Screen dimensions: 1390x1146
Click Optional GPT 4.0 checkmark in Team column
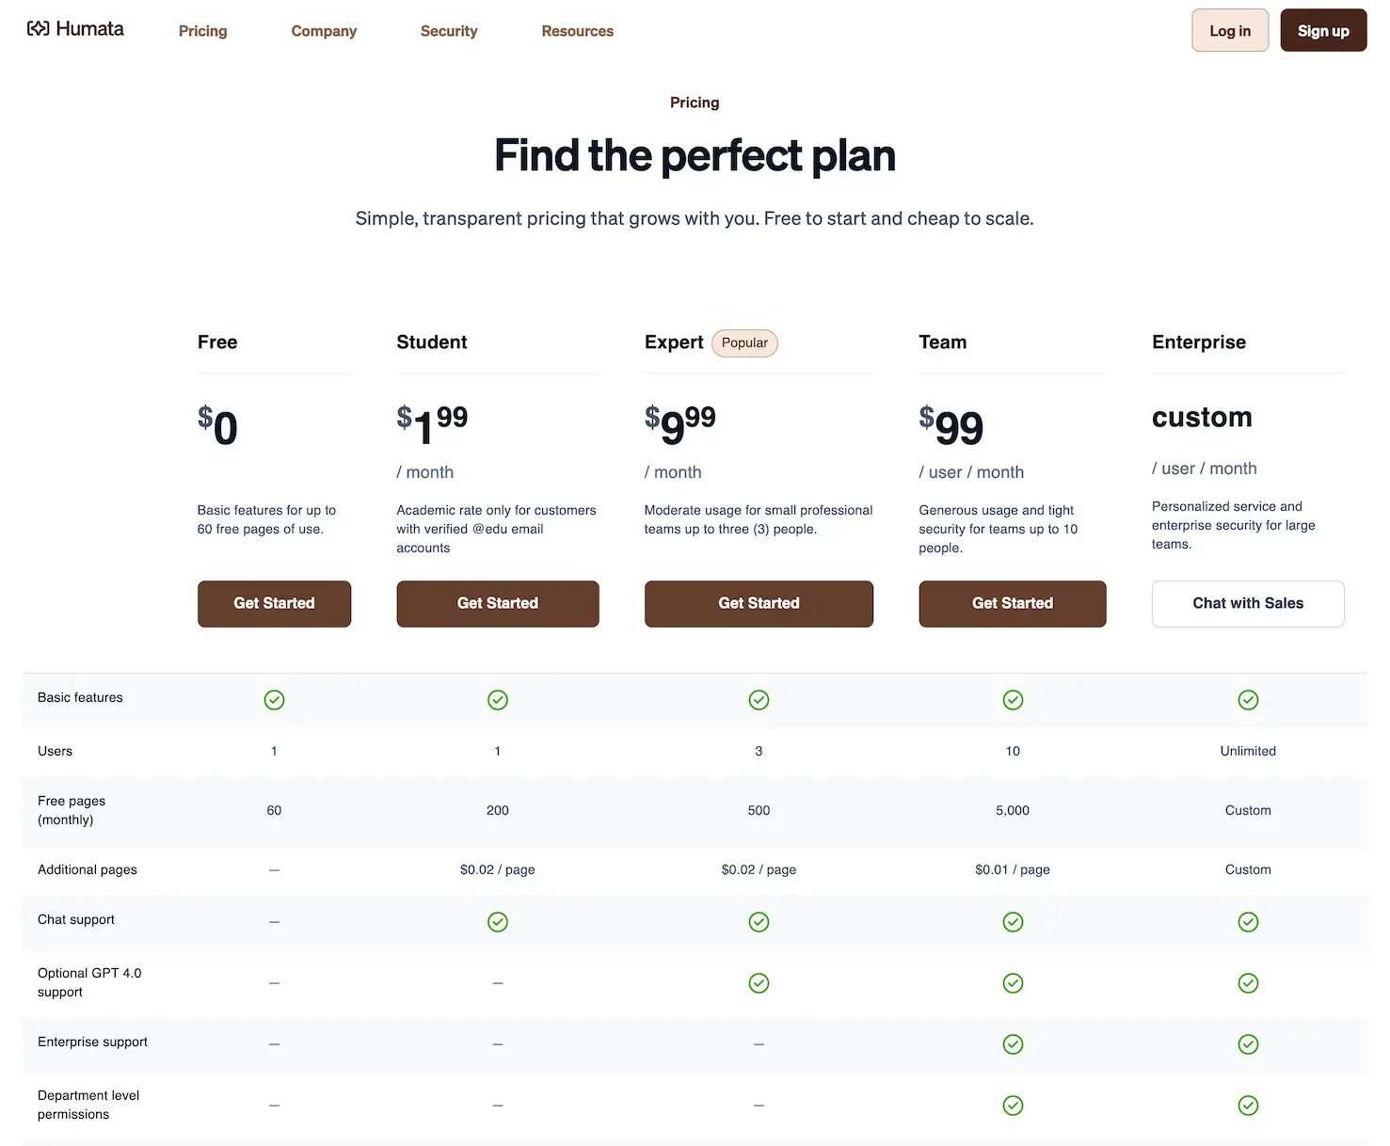[x=1013, y=982]
